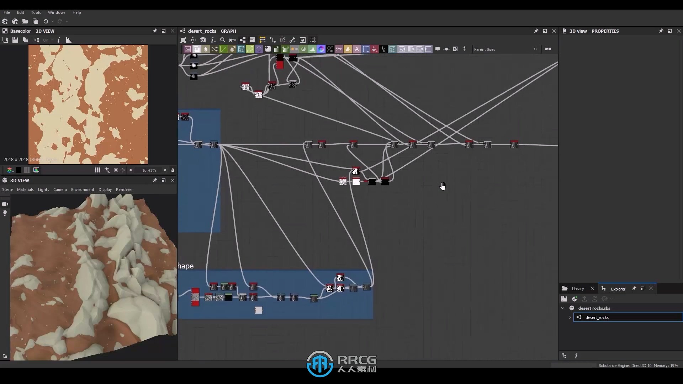The width and height of the screenshot is (683, 384).
Task: Fit the graph to the view
Action: tap(183, 40)
